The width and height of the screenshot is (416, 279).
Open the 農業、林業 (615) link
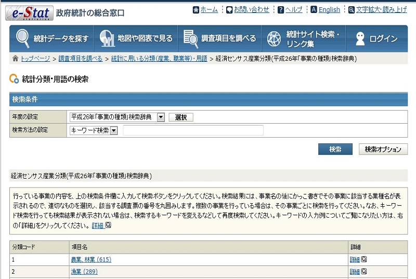coord(91,260)
